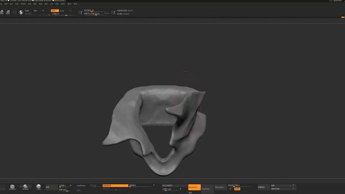Image resolution: width=345 pixels, height=194 pixels.
Task: Click the wide orange highlighted button on bottom shelf
Action: 115,185
